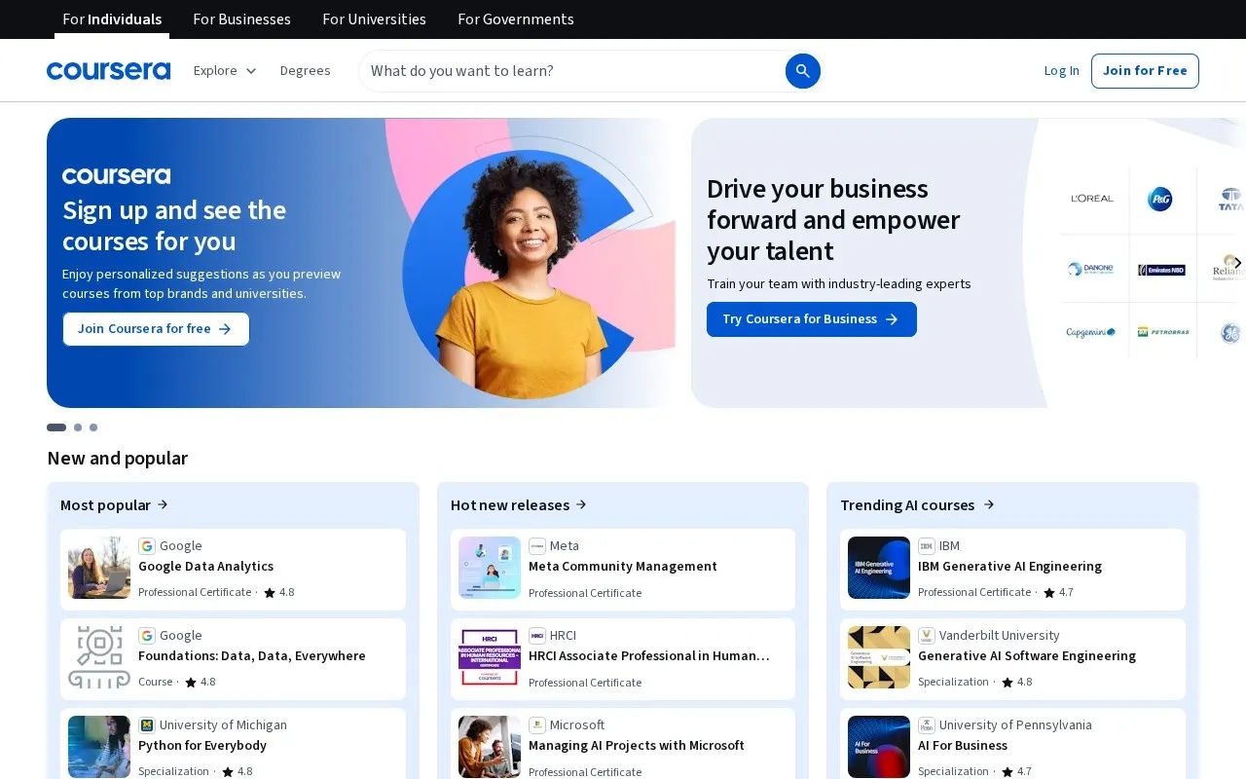The image size is (1246, 779).
Task: Click the IBM logo icon
Action: pyautogui.click(x=927, y=546)
